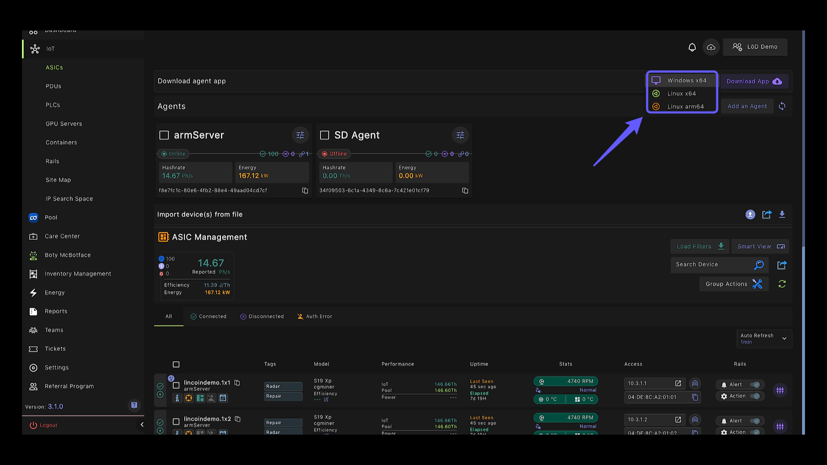Viewport: 827px width, 465px height.
Task: Open rails menu for lincoindemo.1x2
Action: [x=780, y=427]
